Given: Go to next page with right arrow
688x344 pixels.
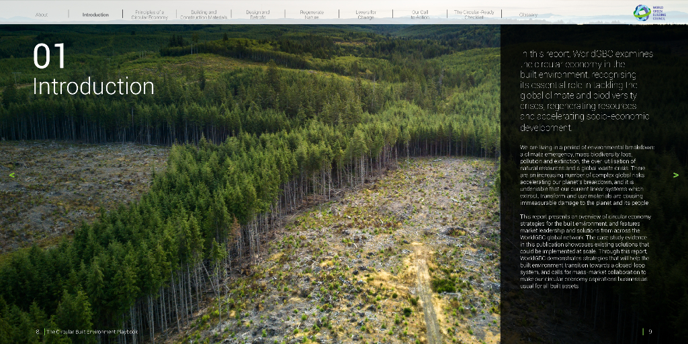Looking at the screenshot, I should click(x=675, y=175).
